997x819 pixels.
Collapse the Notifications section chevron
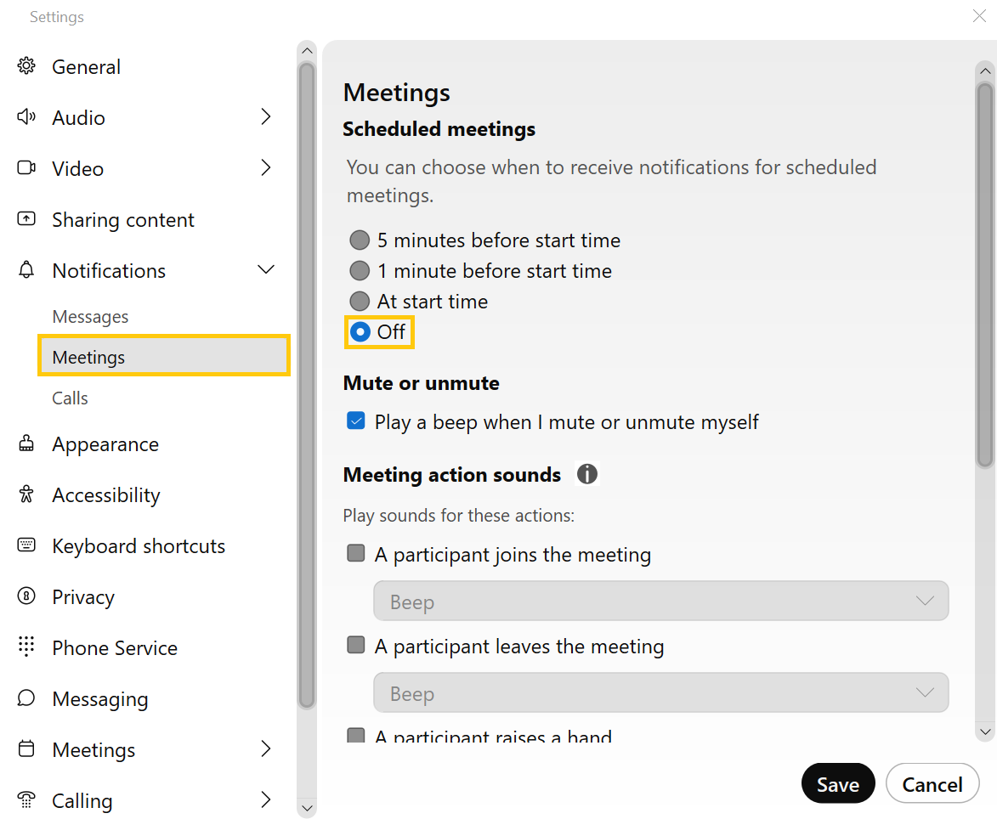pos(266,270)
